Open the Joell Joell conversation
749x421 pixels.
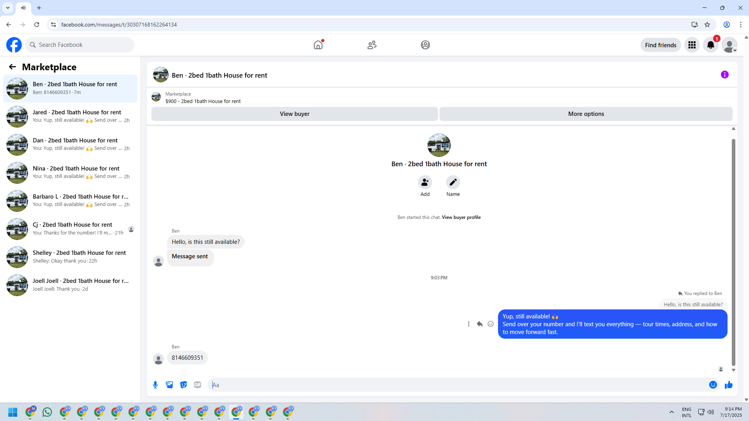[70, 285]
